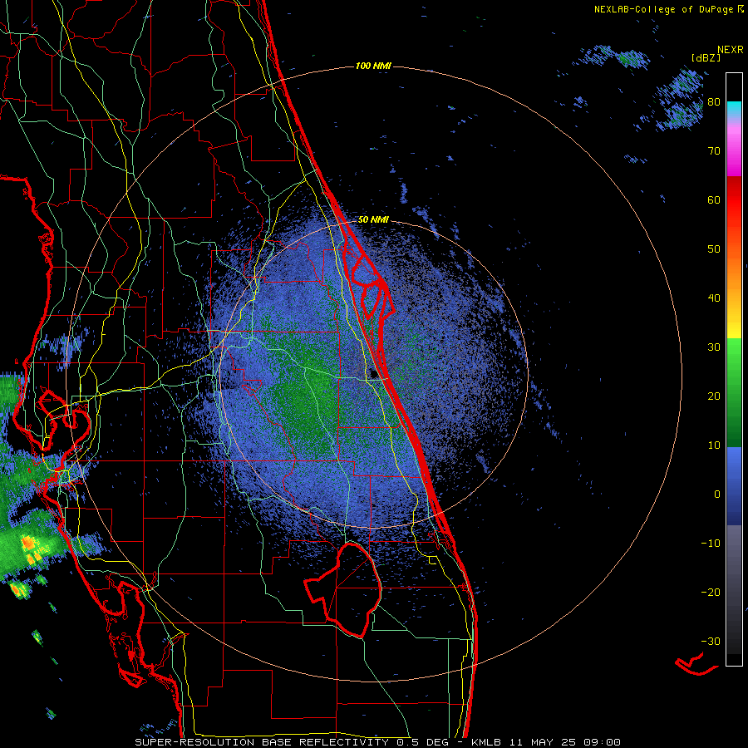Screen dimensions: 748x748
Task: Click the "11 MAY 25" date text
Action: (543, 742)
